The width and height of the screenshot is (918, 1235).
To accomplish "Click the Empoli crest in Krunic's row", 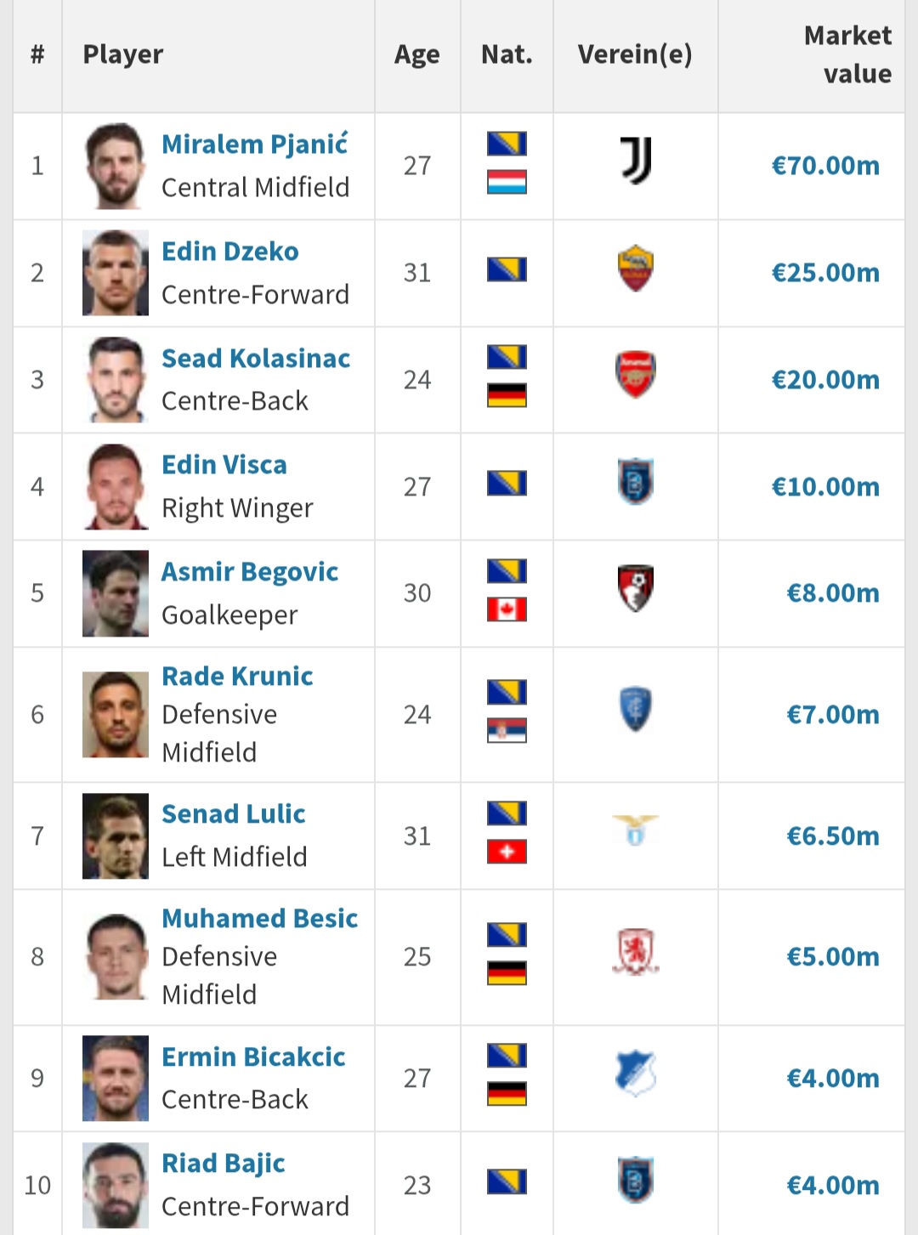I will click(636, 709).
